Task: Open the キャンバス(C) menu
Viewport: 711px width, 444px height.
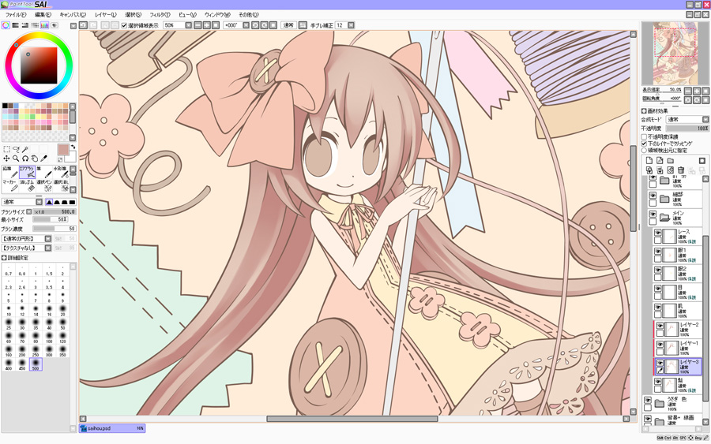Action: point(73,14)
